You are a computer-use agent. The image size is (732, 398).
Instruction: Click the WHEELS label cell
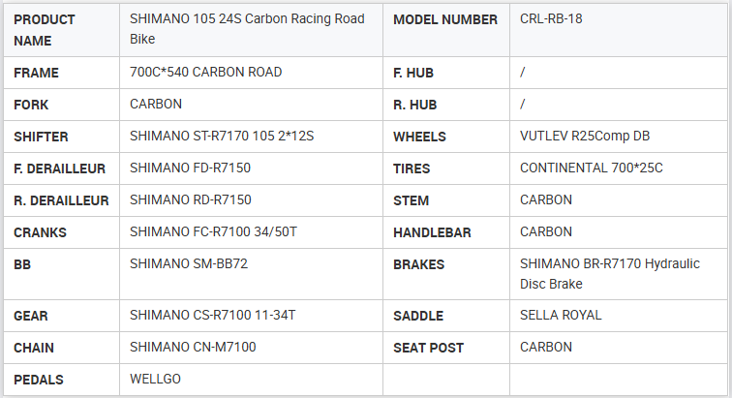(419, 137)
